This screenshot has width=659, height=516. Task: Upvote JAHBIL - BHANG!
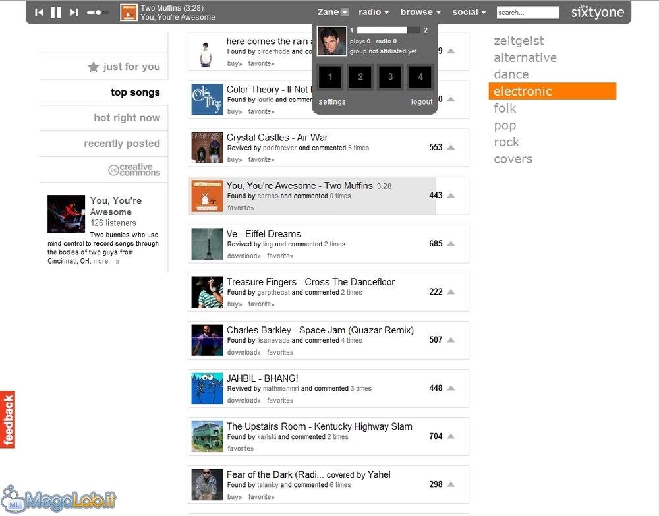451,388
